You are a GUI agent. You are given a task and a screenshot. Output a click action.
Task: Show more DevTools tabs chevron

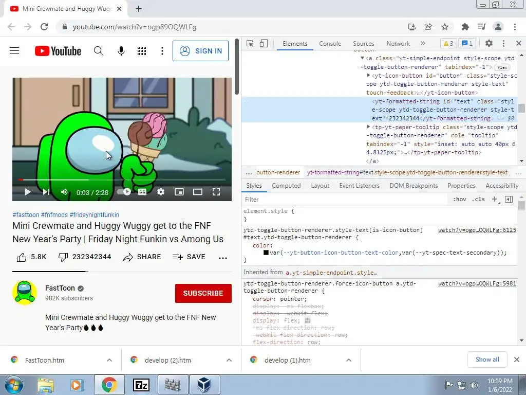click(x=423, y=43)
